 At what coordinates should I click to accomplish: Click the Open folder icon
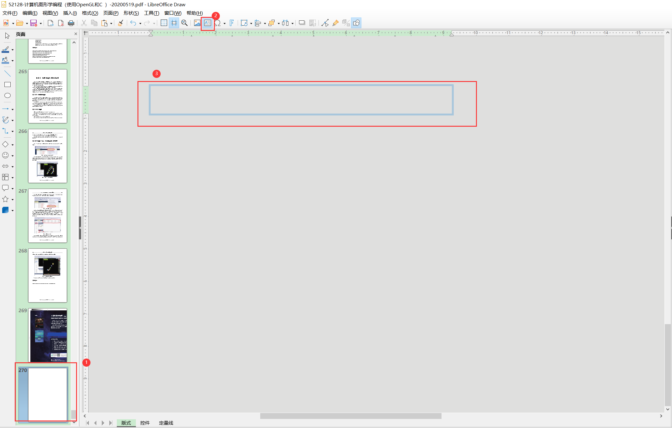20,23
